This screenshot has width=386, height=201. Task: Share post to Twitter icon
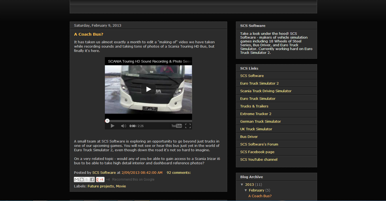click(87, 180)
